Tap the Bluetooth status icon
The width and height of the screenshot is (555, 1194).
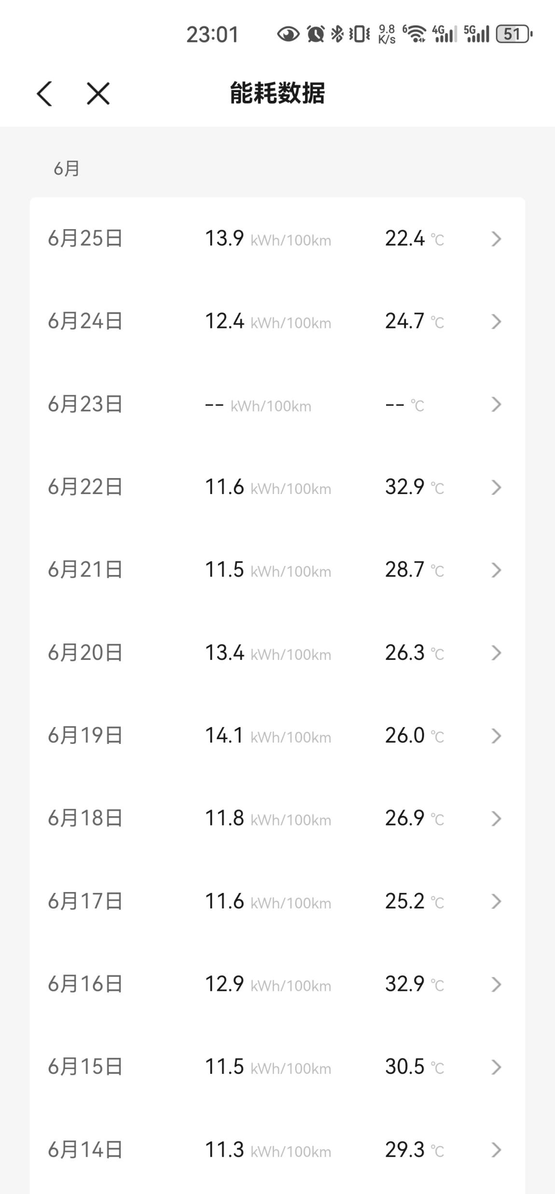(337, 34)
